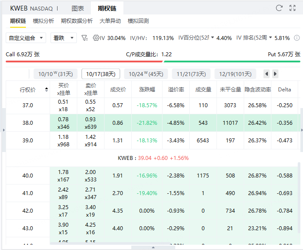Image resolution: width=303 pixels, height=250 pixels.
Task: Click 成交量 column header
Action: tap(203, 90)
